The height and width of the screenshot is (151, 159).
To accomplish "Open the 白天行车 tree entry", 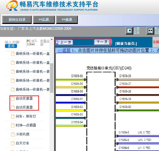I will (23, 143).
